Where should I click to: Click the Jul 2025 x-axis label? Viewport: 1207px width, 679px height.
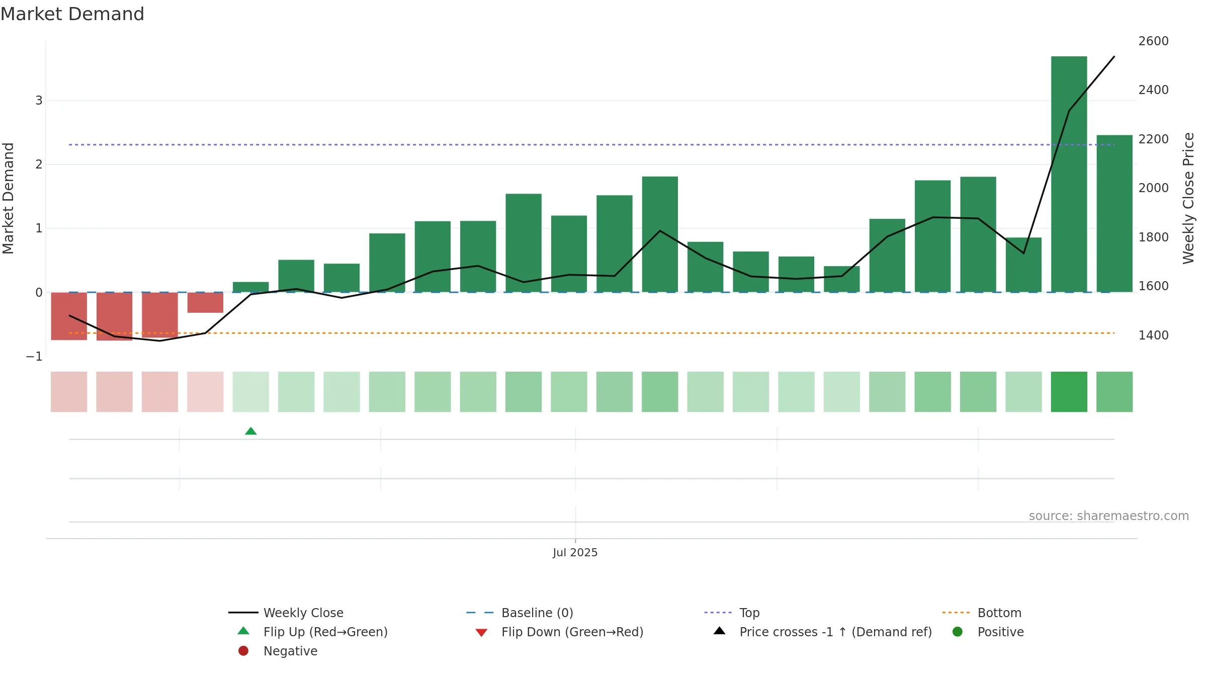click(x=575, y=552)
